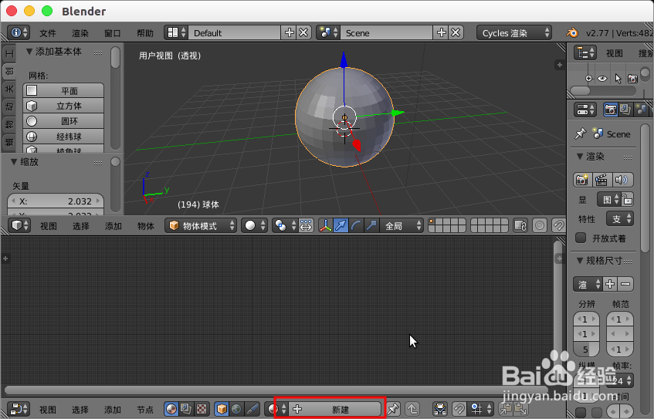Add a Cube (立方体) mesh primitive

click(63, 106)
